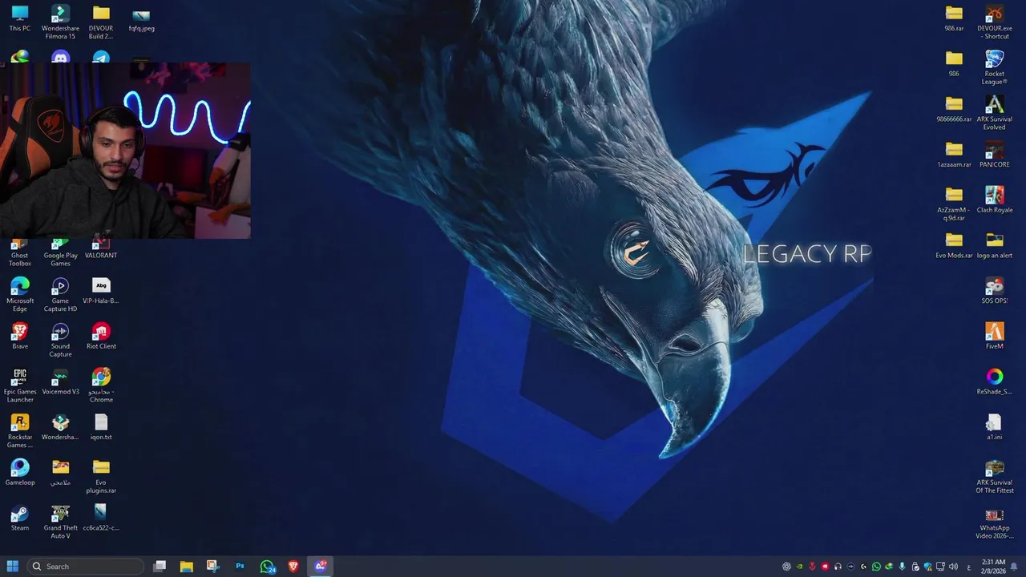Open Microsoft Edge desktop shortcut
This screenshot has width=1026, height=577.
coord(20,294)
